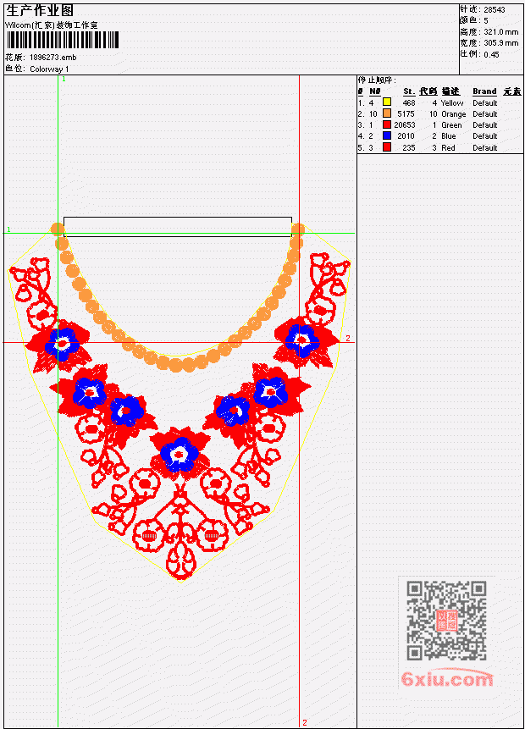Click the Brand column header
The image size is (525, 729).
tap(484, 91)
